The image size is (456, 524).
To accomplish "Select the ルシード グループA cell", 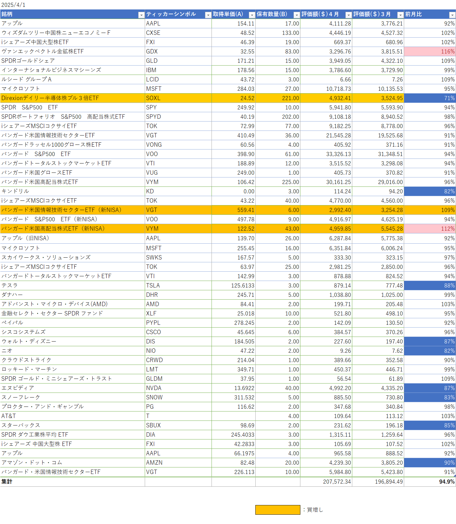I will [72, 80].
